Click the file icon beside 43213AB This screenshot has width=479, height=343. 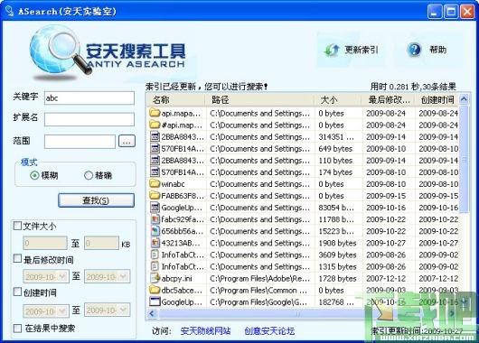point(155,243)
